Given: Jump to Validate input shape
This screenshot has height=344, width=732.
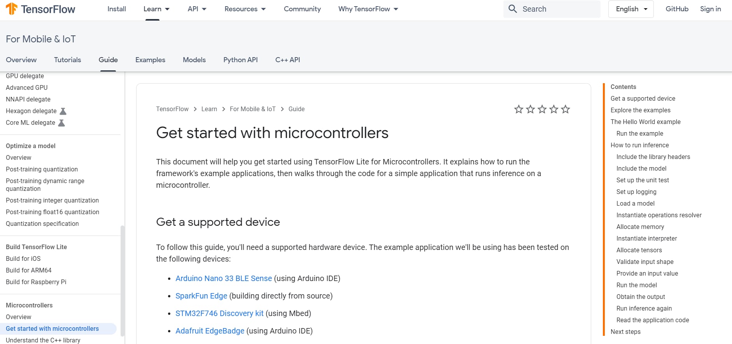Looking at the screenshot, I should click(645, 262).
